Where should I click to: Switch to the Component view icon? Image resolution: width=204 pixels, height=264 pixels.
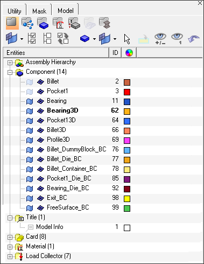43,23
